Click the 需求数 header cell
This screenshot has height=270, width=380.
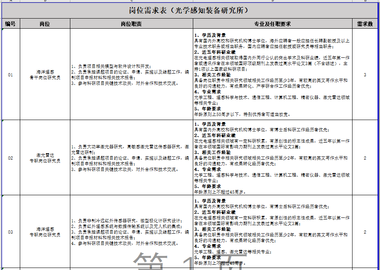click(x=365, y=24)
